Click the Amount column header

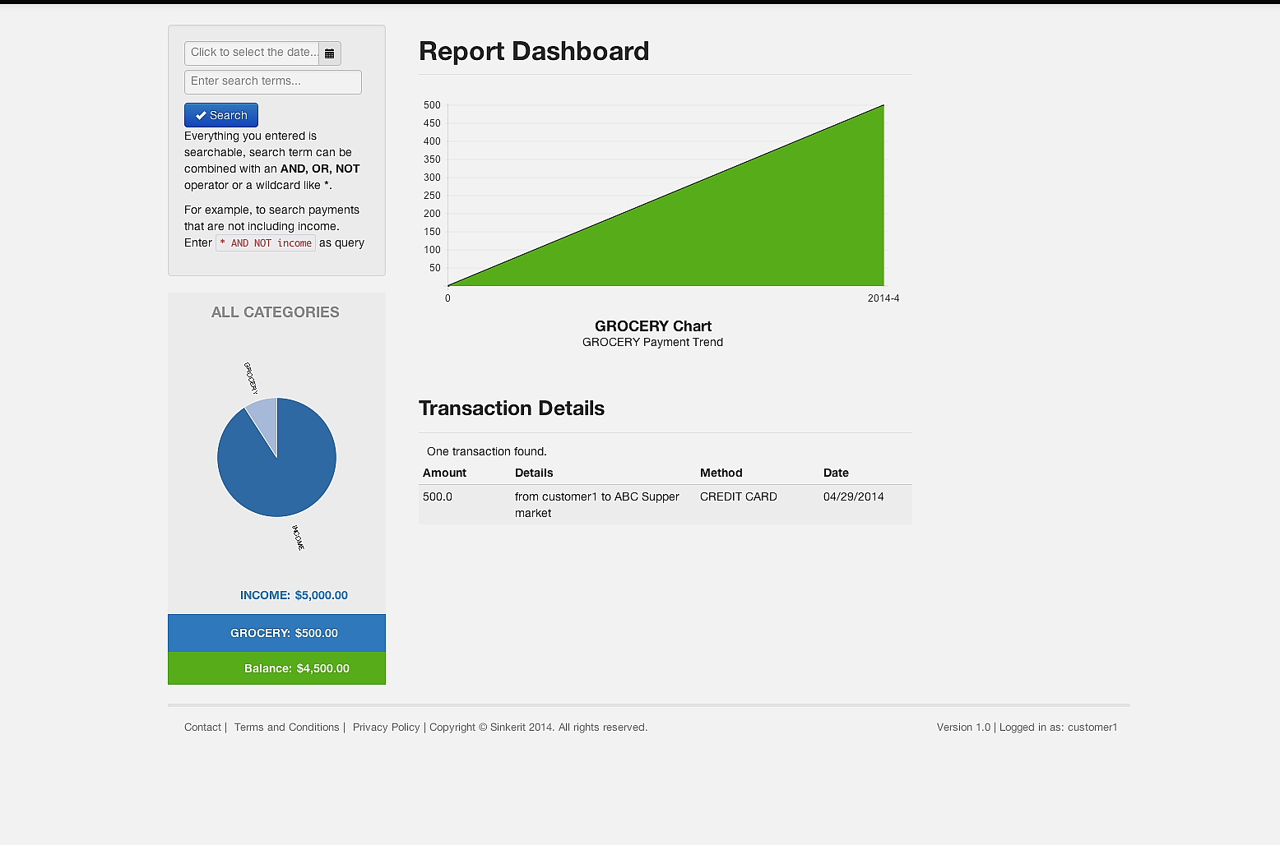(444, 473)
